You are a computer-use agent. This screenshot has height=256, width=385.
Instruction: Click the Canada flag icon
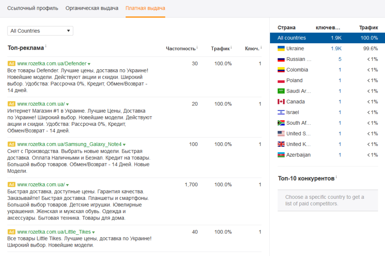pos(281,102)
